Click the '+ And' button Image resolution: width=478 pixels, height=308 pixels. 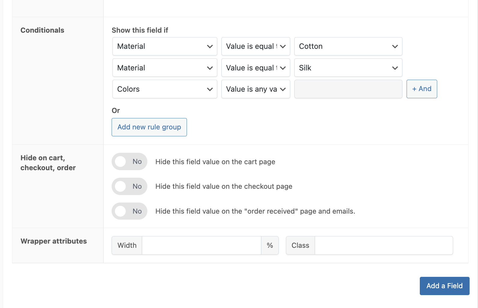[422, 89]
